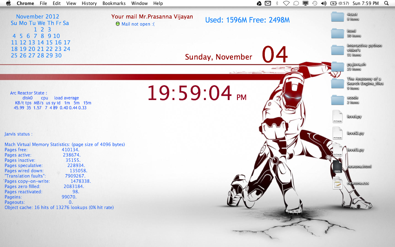Open the Displays menu bar icon
The image size is (395, 247).
(x=305, y=3)
